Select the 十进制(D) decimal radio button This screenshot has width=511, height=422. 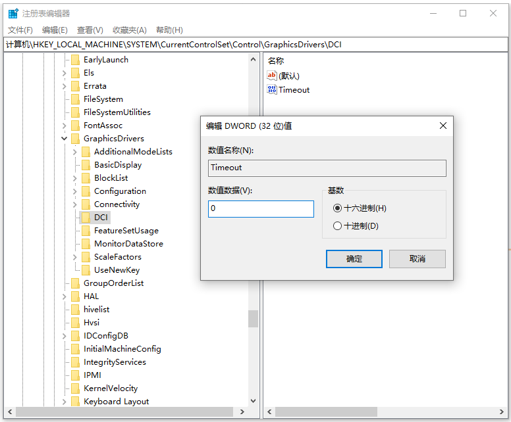click(338, 226)
